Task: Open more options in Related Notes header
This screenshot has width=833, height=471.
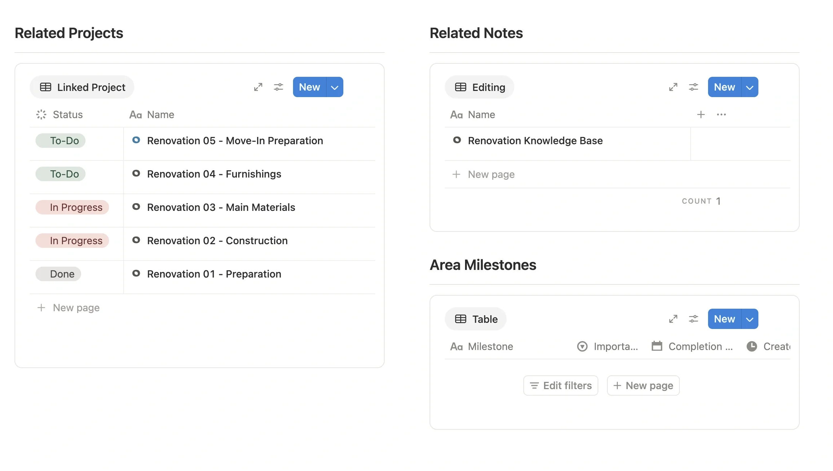Action: click(721, 114)
